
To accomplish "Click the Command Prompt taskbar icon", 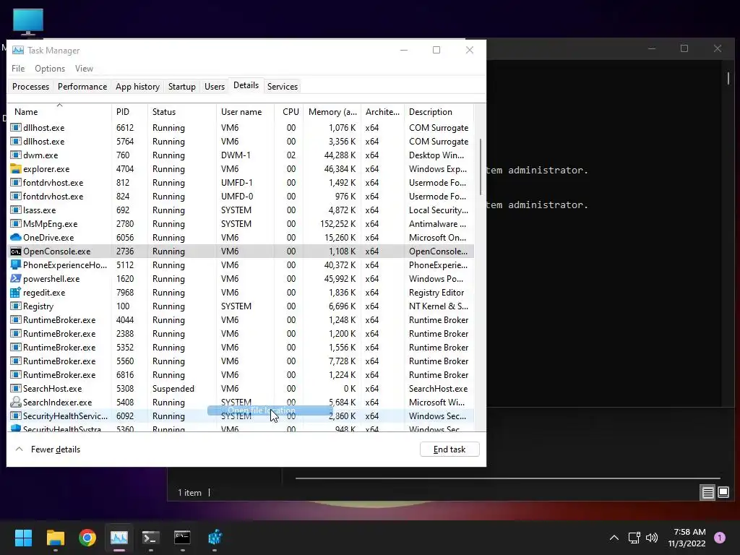I will coord(182,538).
